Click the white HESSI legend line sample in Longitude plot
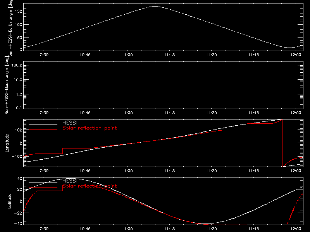310x232 pixels. [43, 124]
